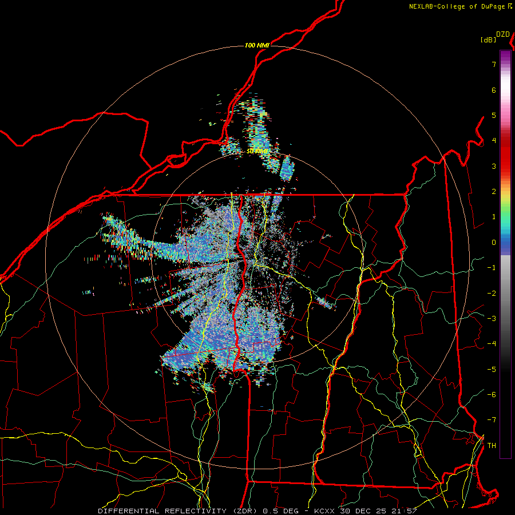Click the 100 NMI range ring label

click(257, 45)
